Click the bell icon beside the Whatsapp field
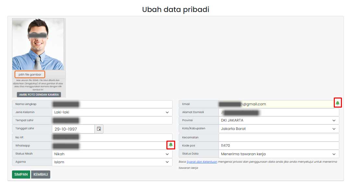This screenshot has width=351, height=186. pyautogui.click(x=171, y=145)
